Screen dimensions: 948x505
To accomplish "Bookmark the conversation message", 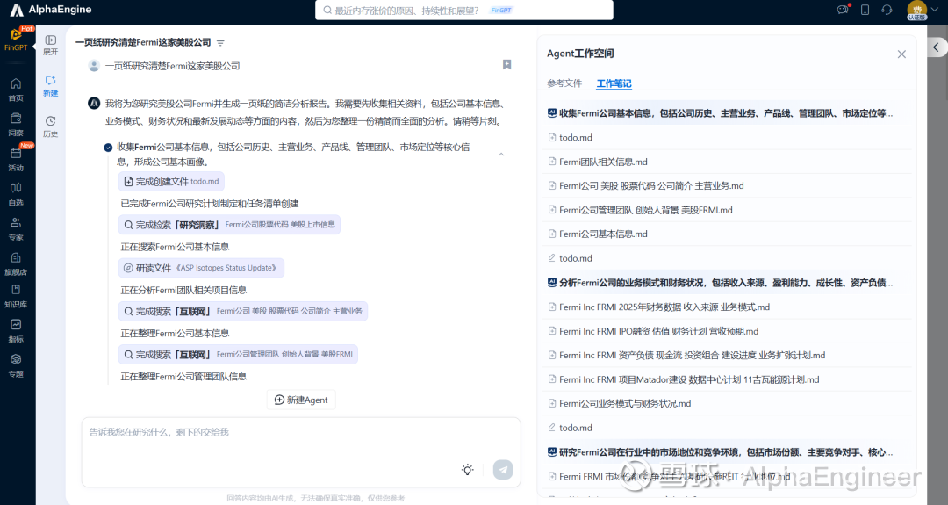I will click(507, 65).
